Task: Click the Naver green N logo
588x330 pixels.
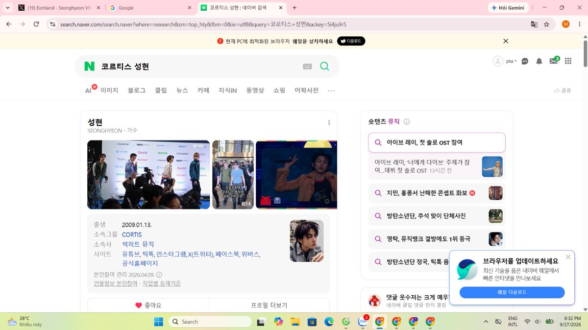Action: coord(89,66)
